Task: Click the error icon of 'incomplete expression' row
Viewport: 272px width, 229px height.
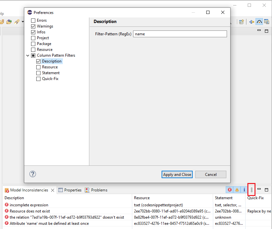Action: click(6, 205)
